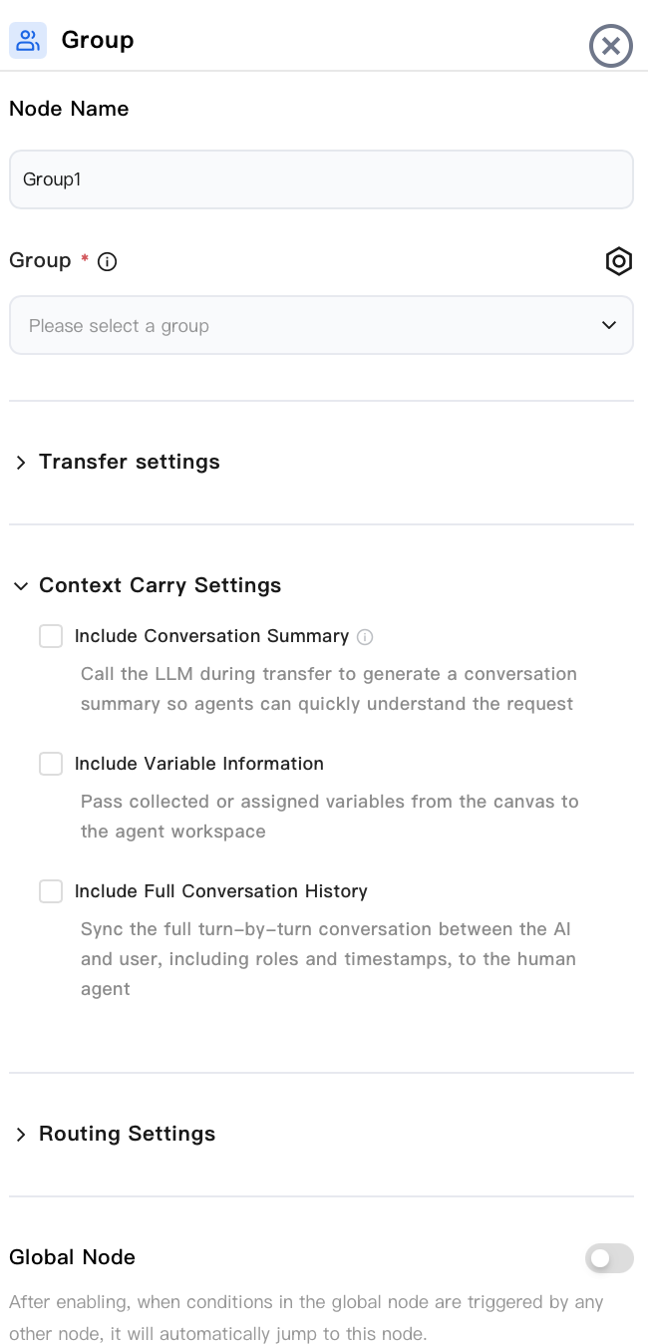Open group settings via hexagon icon
This screenshot has width=648, height=1344.
(x=619, y=261)
